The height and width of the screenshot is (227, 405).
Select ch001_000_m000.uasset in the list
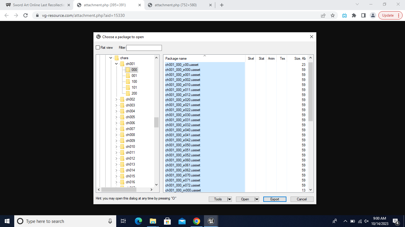205,190
